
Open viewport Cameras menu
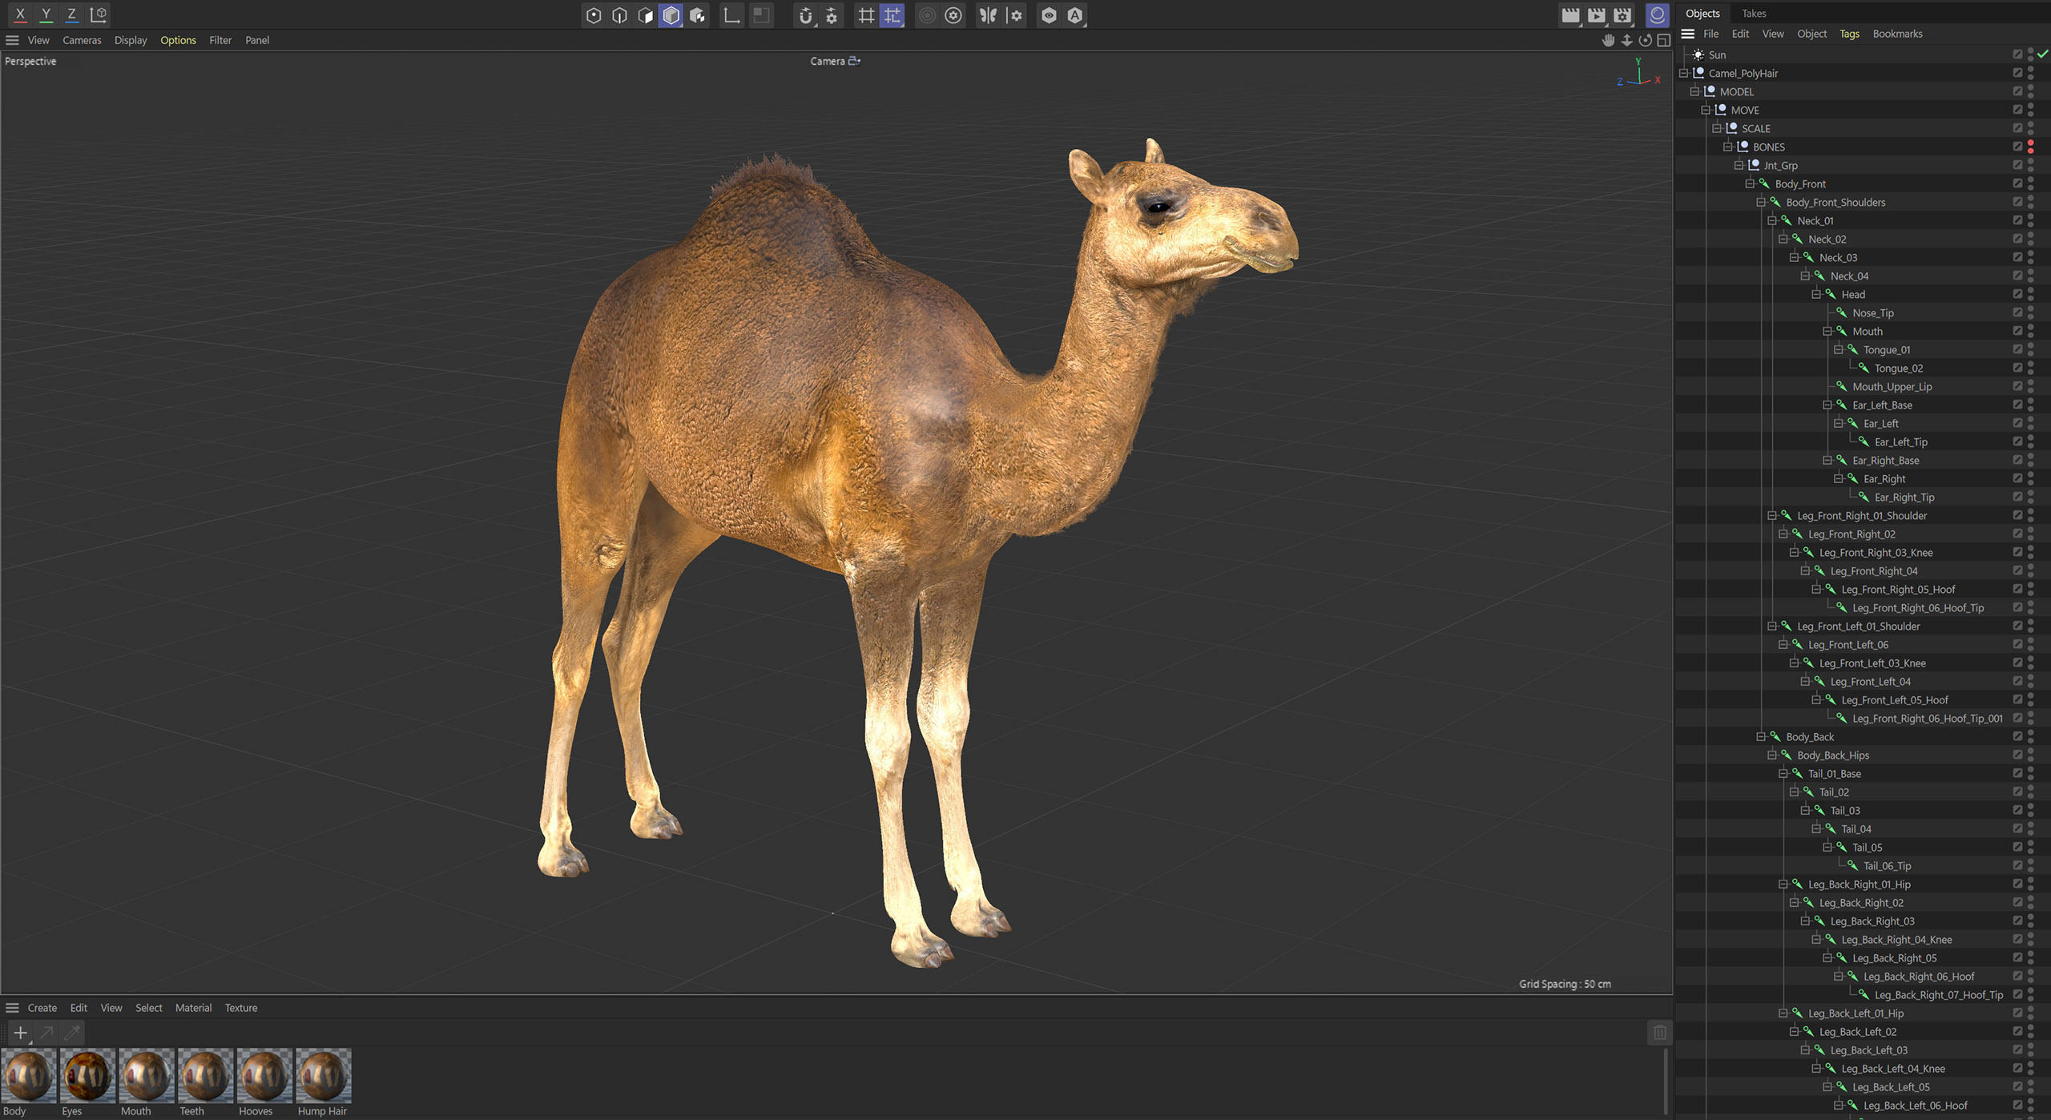(82, 40)
